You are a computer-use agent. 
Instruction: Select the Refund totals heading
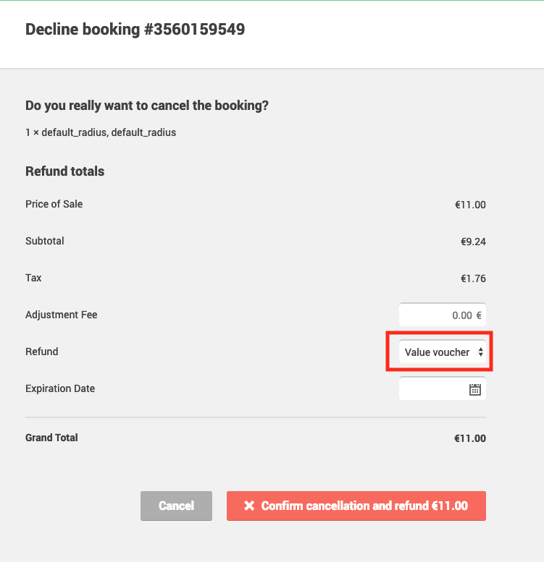click(65, 171)
